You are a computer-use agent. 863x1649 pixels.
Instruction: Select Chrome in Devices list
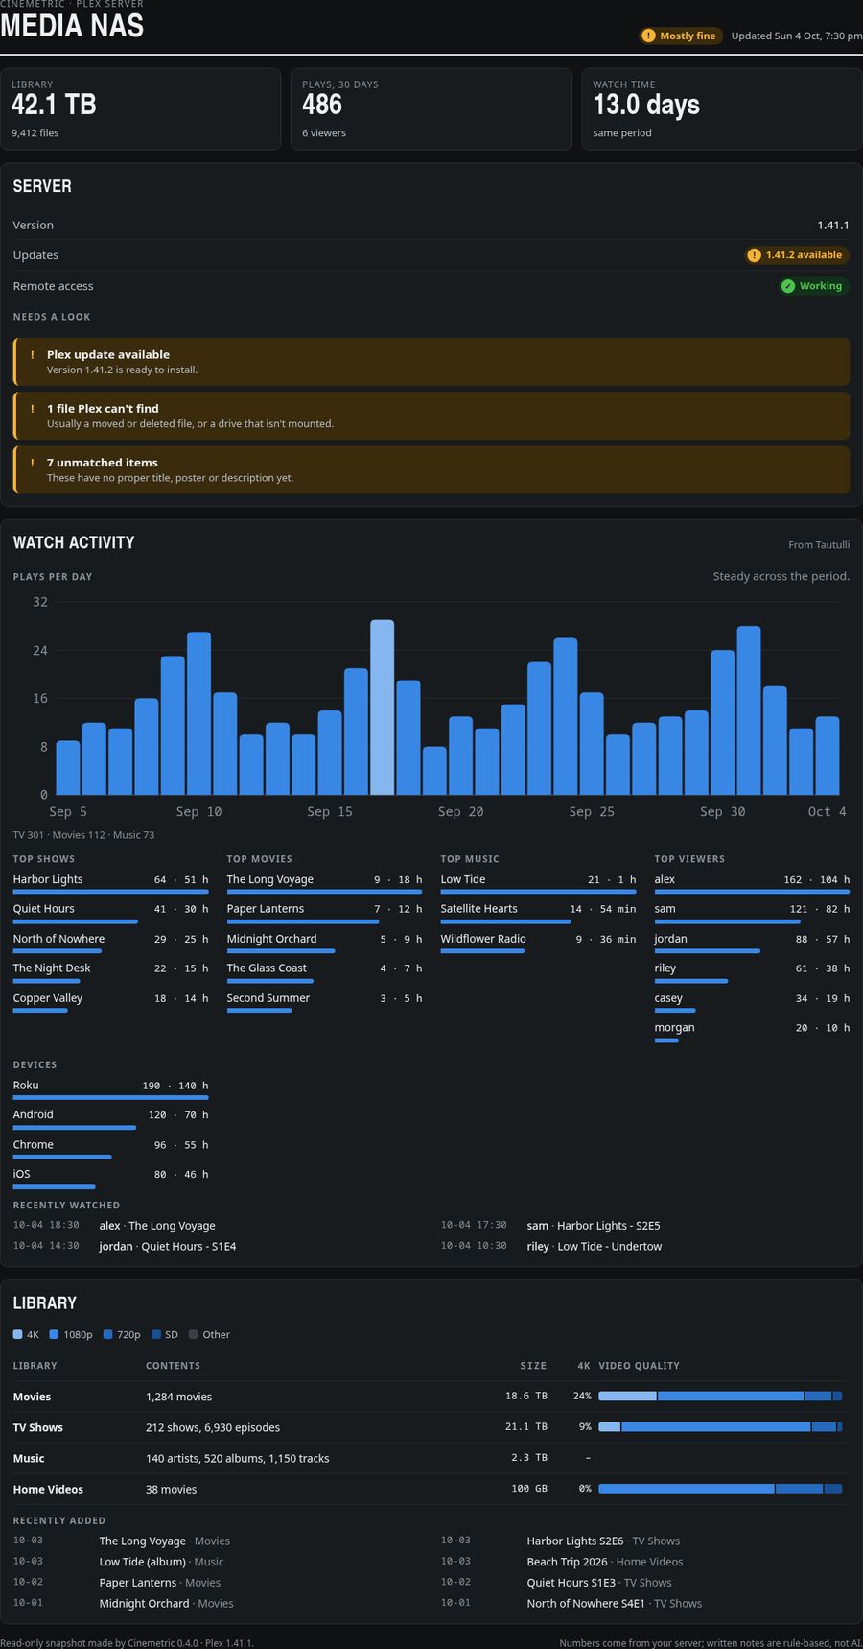pyautogui.click(x=34, y=1145)
